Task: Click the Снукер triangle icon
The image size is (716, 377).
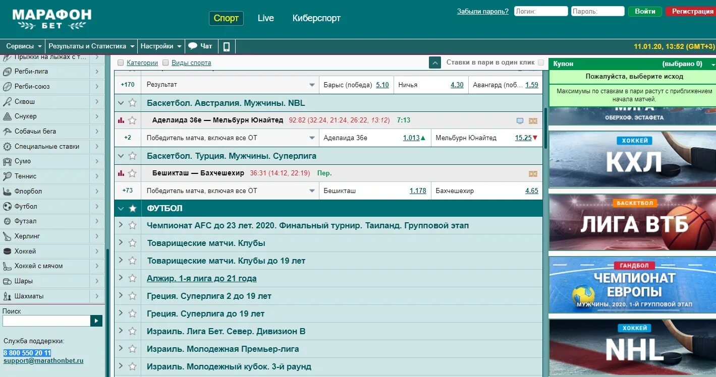Action: click(x=7, y=116)
